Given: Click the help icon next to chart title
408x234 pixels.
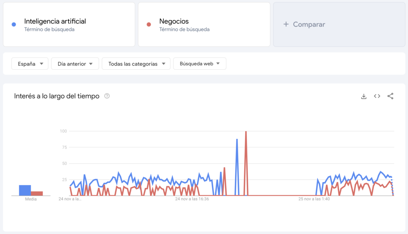Looking at the screenshot, I should tap(107, 96).
